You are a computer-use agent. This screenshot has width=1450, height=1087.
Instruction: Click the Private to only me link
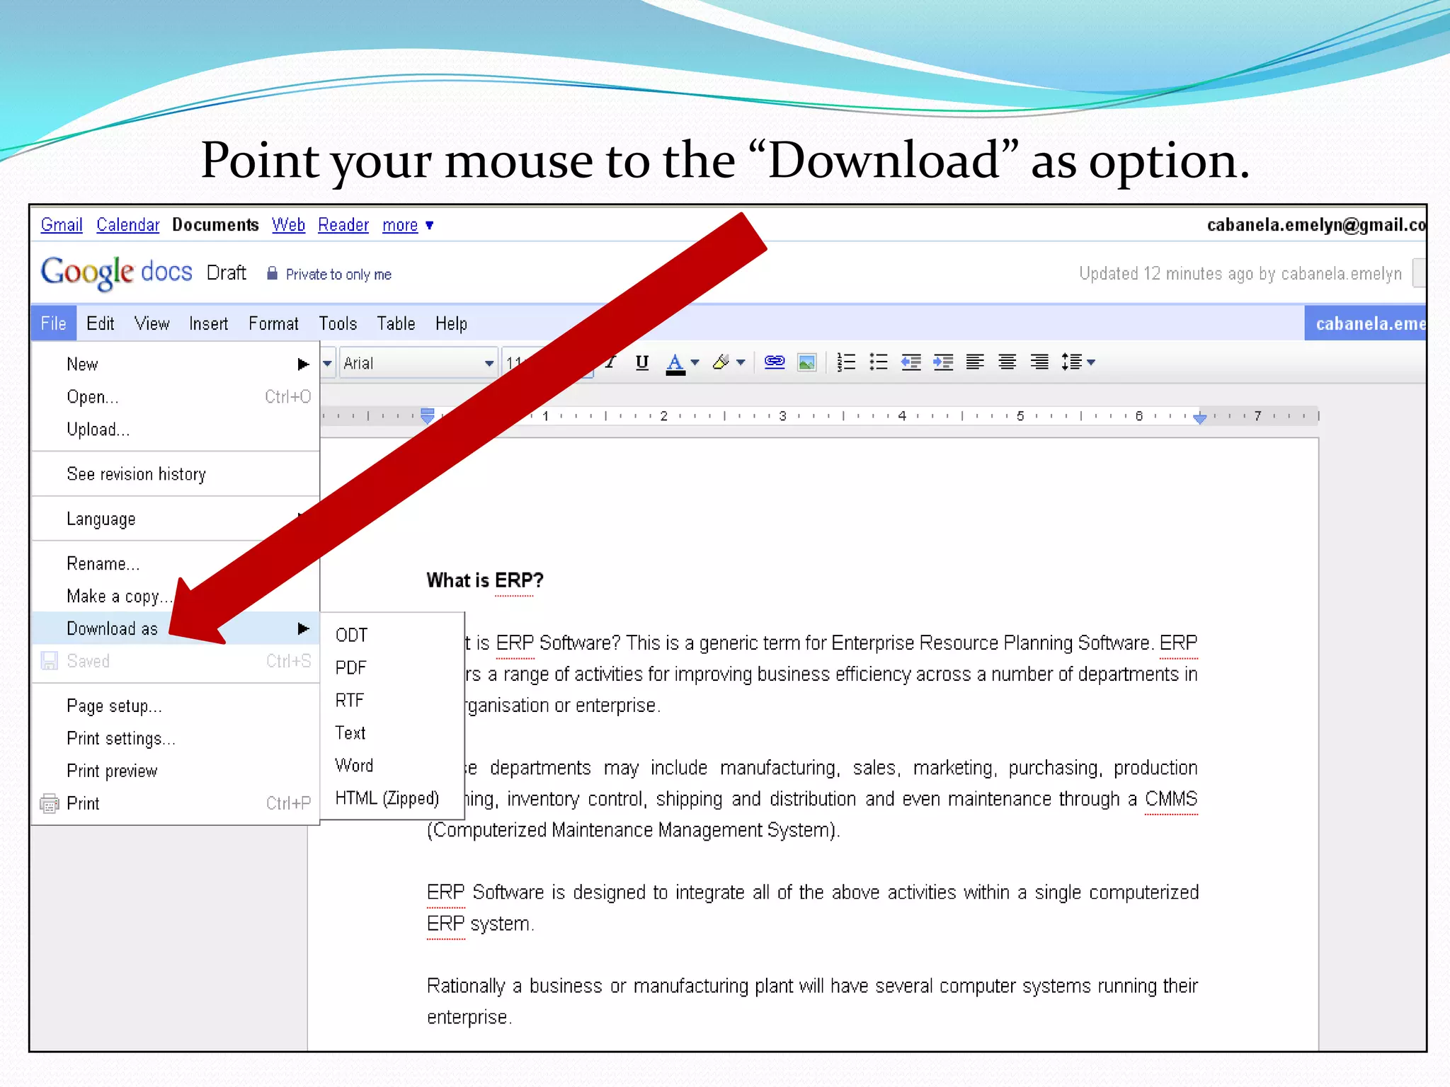pyautogui.click(x=338, y=274)
